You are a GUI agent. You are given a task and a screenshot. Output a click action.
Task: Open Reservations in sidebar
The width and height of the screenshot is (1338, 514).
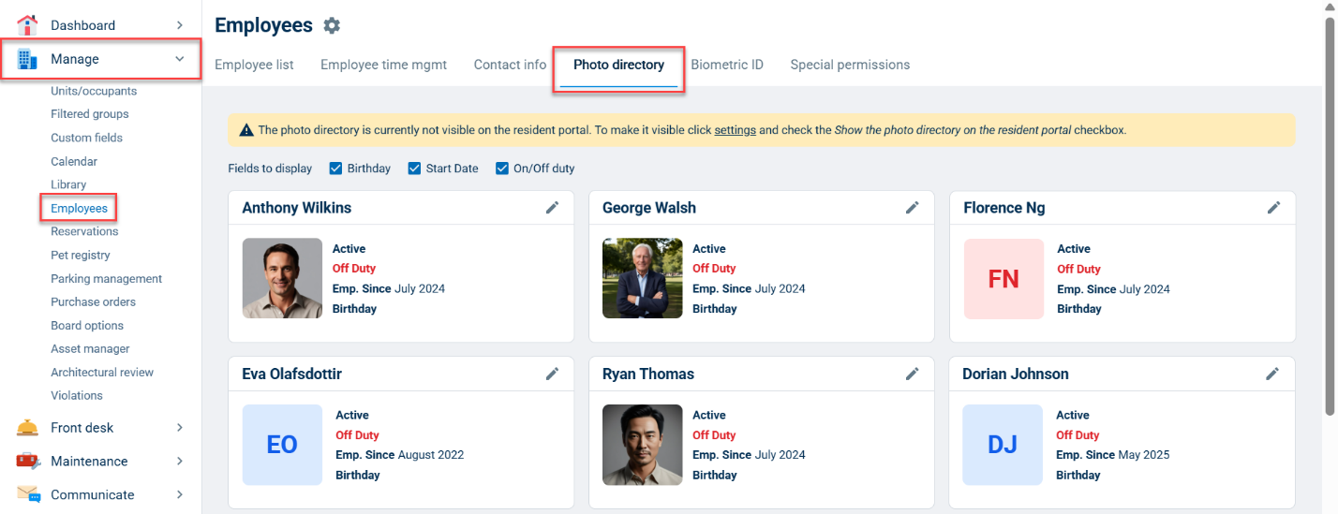[x=84, y=231]
